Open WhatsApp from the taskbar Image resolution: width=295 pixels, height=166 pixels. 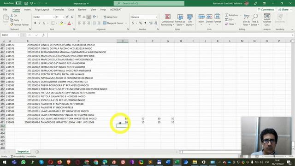[x=24, y=162]
